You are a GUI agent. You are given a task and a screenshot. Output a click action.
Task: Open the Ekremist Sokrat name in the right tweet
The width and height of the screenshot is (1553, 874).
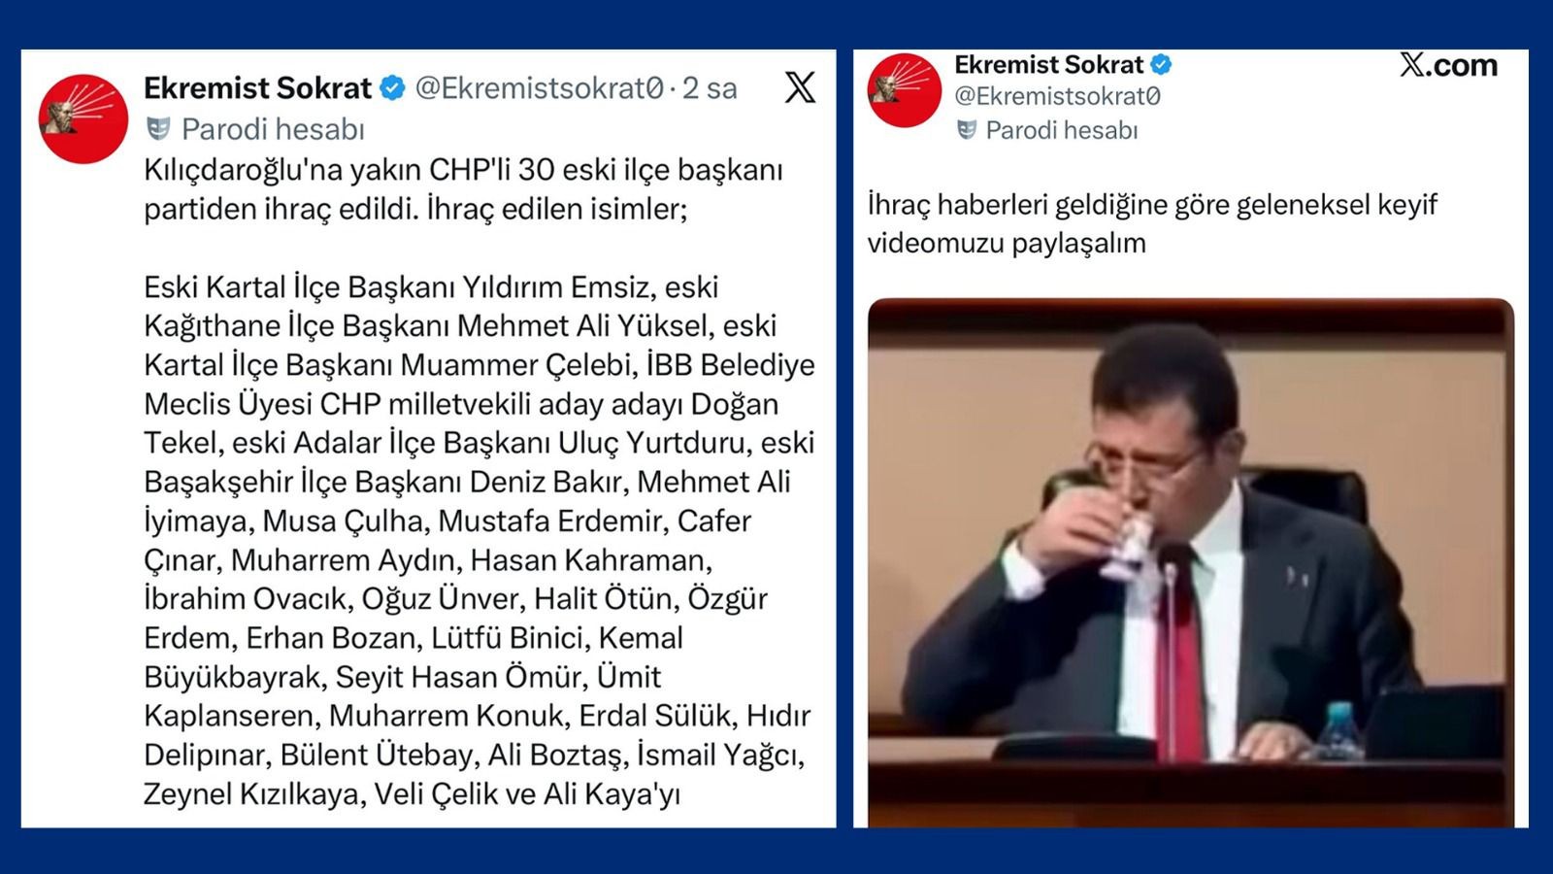coord(1048,65)
